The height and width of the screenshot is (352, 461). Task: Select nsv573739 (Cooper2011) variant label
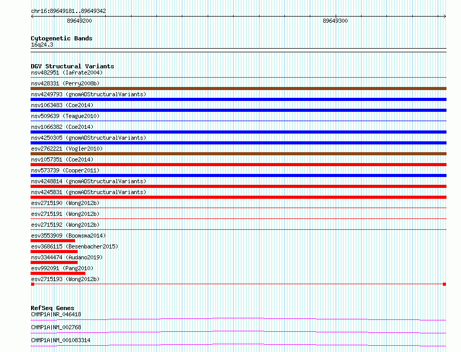65,170
